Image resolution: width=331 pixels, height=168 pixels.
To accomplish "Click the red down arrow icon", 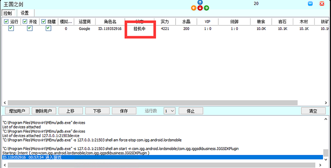I will pos(200,8).
